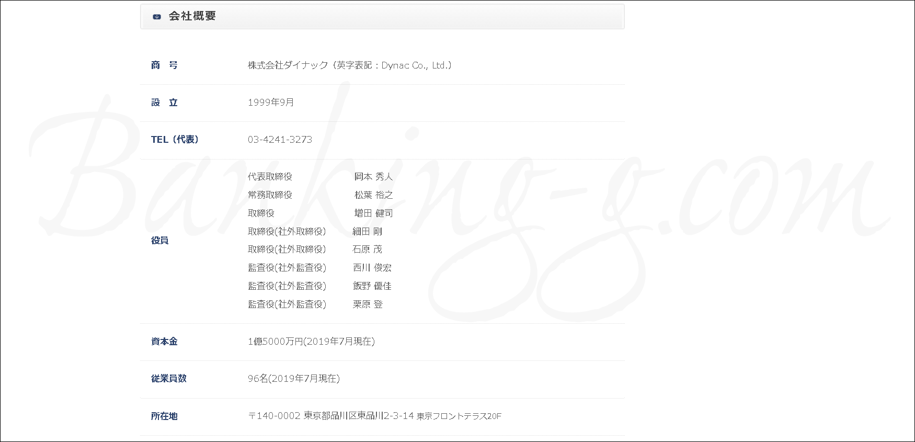
Task: Select name 松葉 裕之
Action: (x=373, y=195)
